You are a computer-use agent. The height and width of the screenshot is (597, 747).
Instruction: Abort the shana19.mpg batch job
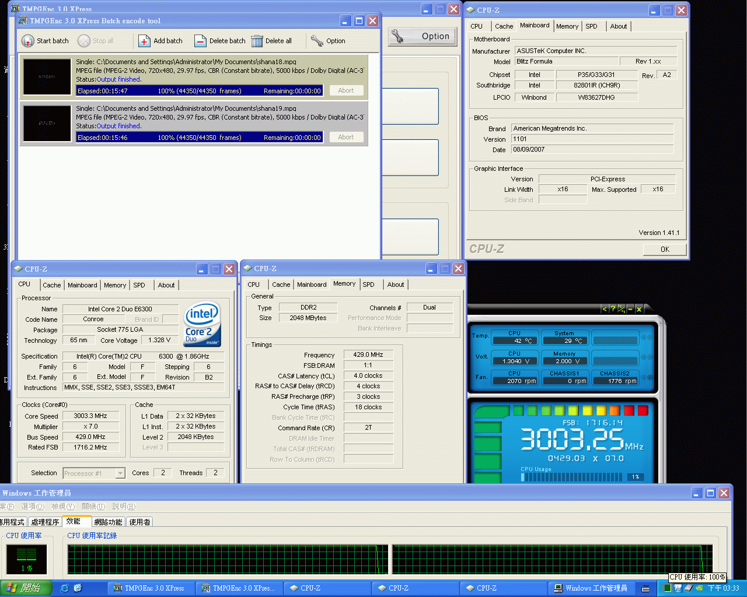point(346,137)
